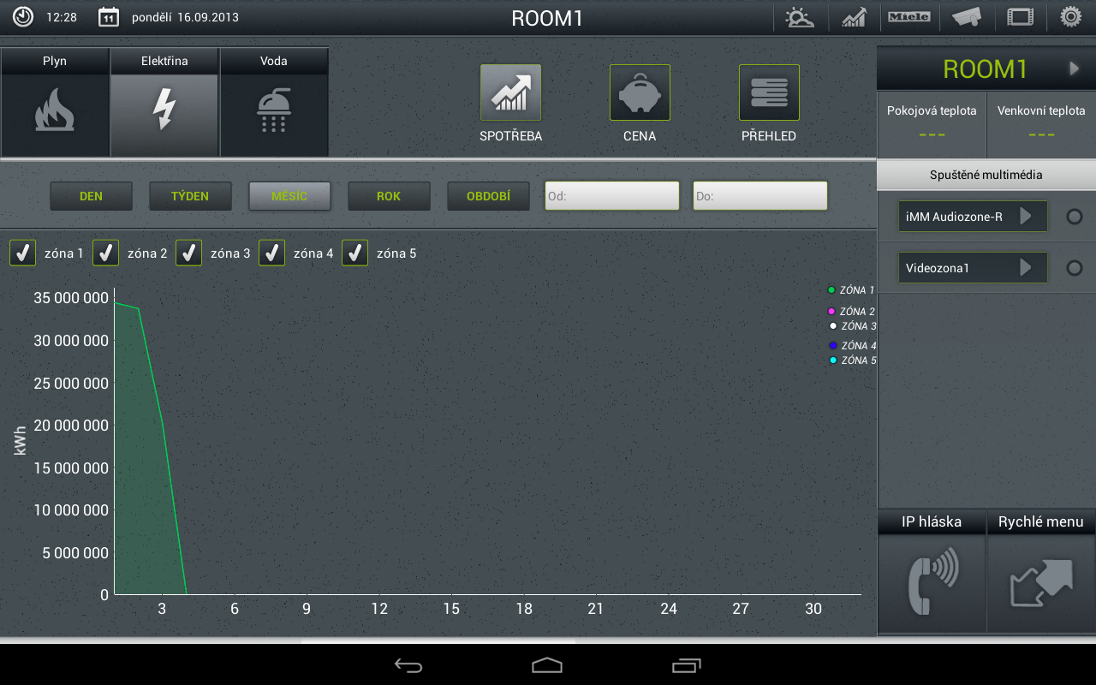1096x685 pixels.
Task: Open the weather icon in top bar
Action: [800, 17]
